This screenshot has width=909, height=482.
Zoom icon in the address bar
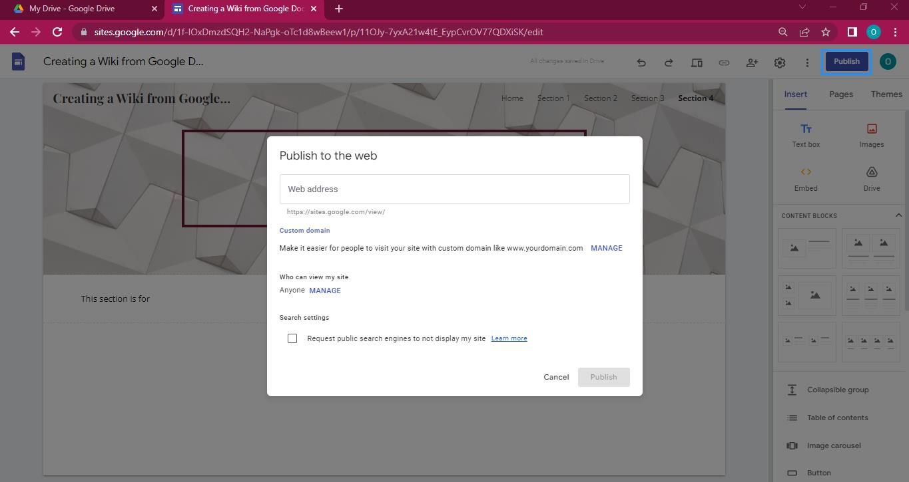[x=783, y=32]
